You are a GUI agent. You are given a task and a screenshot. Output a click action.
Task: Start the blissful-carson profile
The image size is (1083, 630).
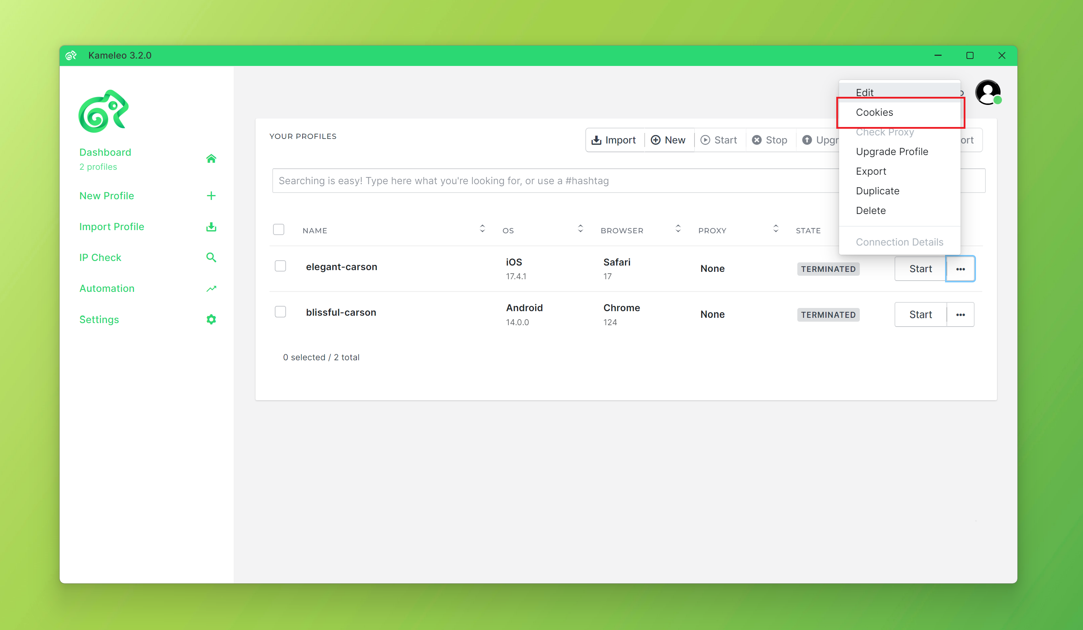(921, 315)
